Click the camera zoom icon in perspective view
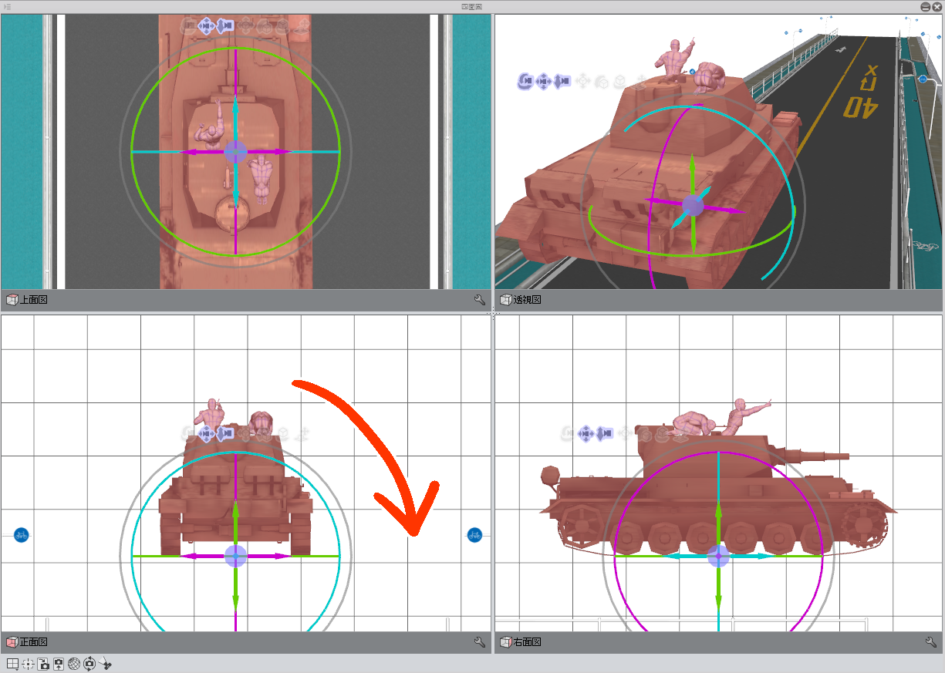 click(x=562, y=80)
